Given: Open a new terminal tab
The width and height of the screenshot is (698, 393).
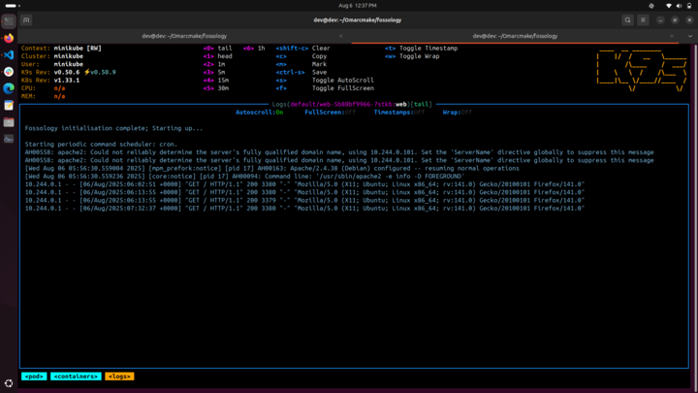Looking at the screenshot, I should [26, 20].
